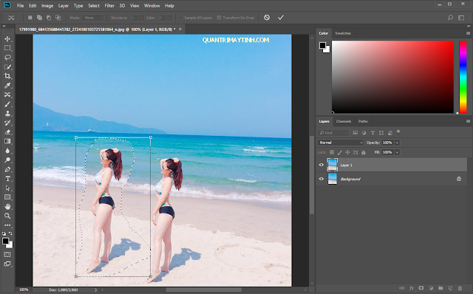Add a layer mask
Image resolution: width=473 pixels, height=294 pixels.
pos(421,288)
